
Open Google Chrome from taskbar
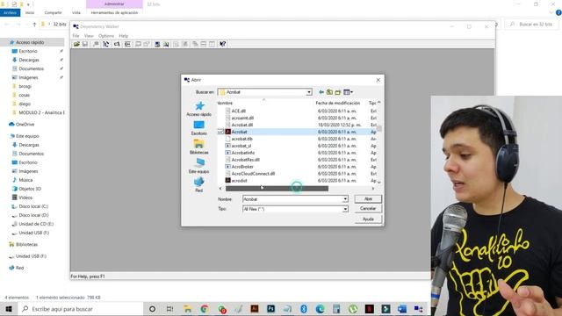point(205,309)
